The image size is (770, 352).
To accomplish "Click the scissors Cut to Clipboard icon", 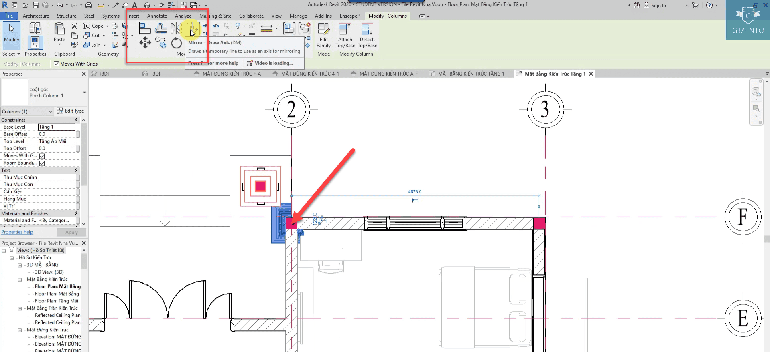I will pos(75,26).
